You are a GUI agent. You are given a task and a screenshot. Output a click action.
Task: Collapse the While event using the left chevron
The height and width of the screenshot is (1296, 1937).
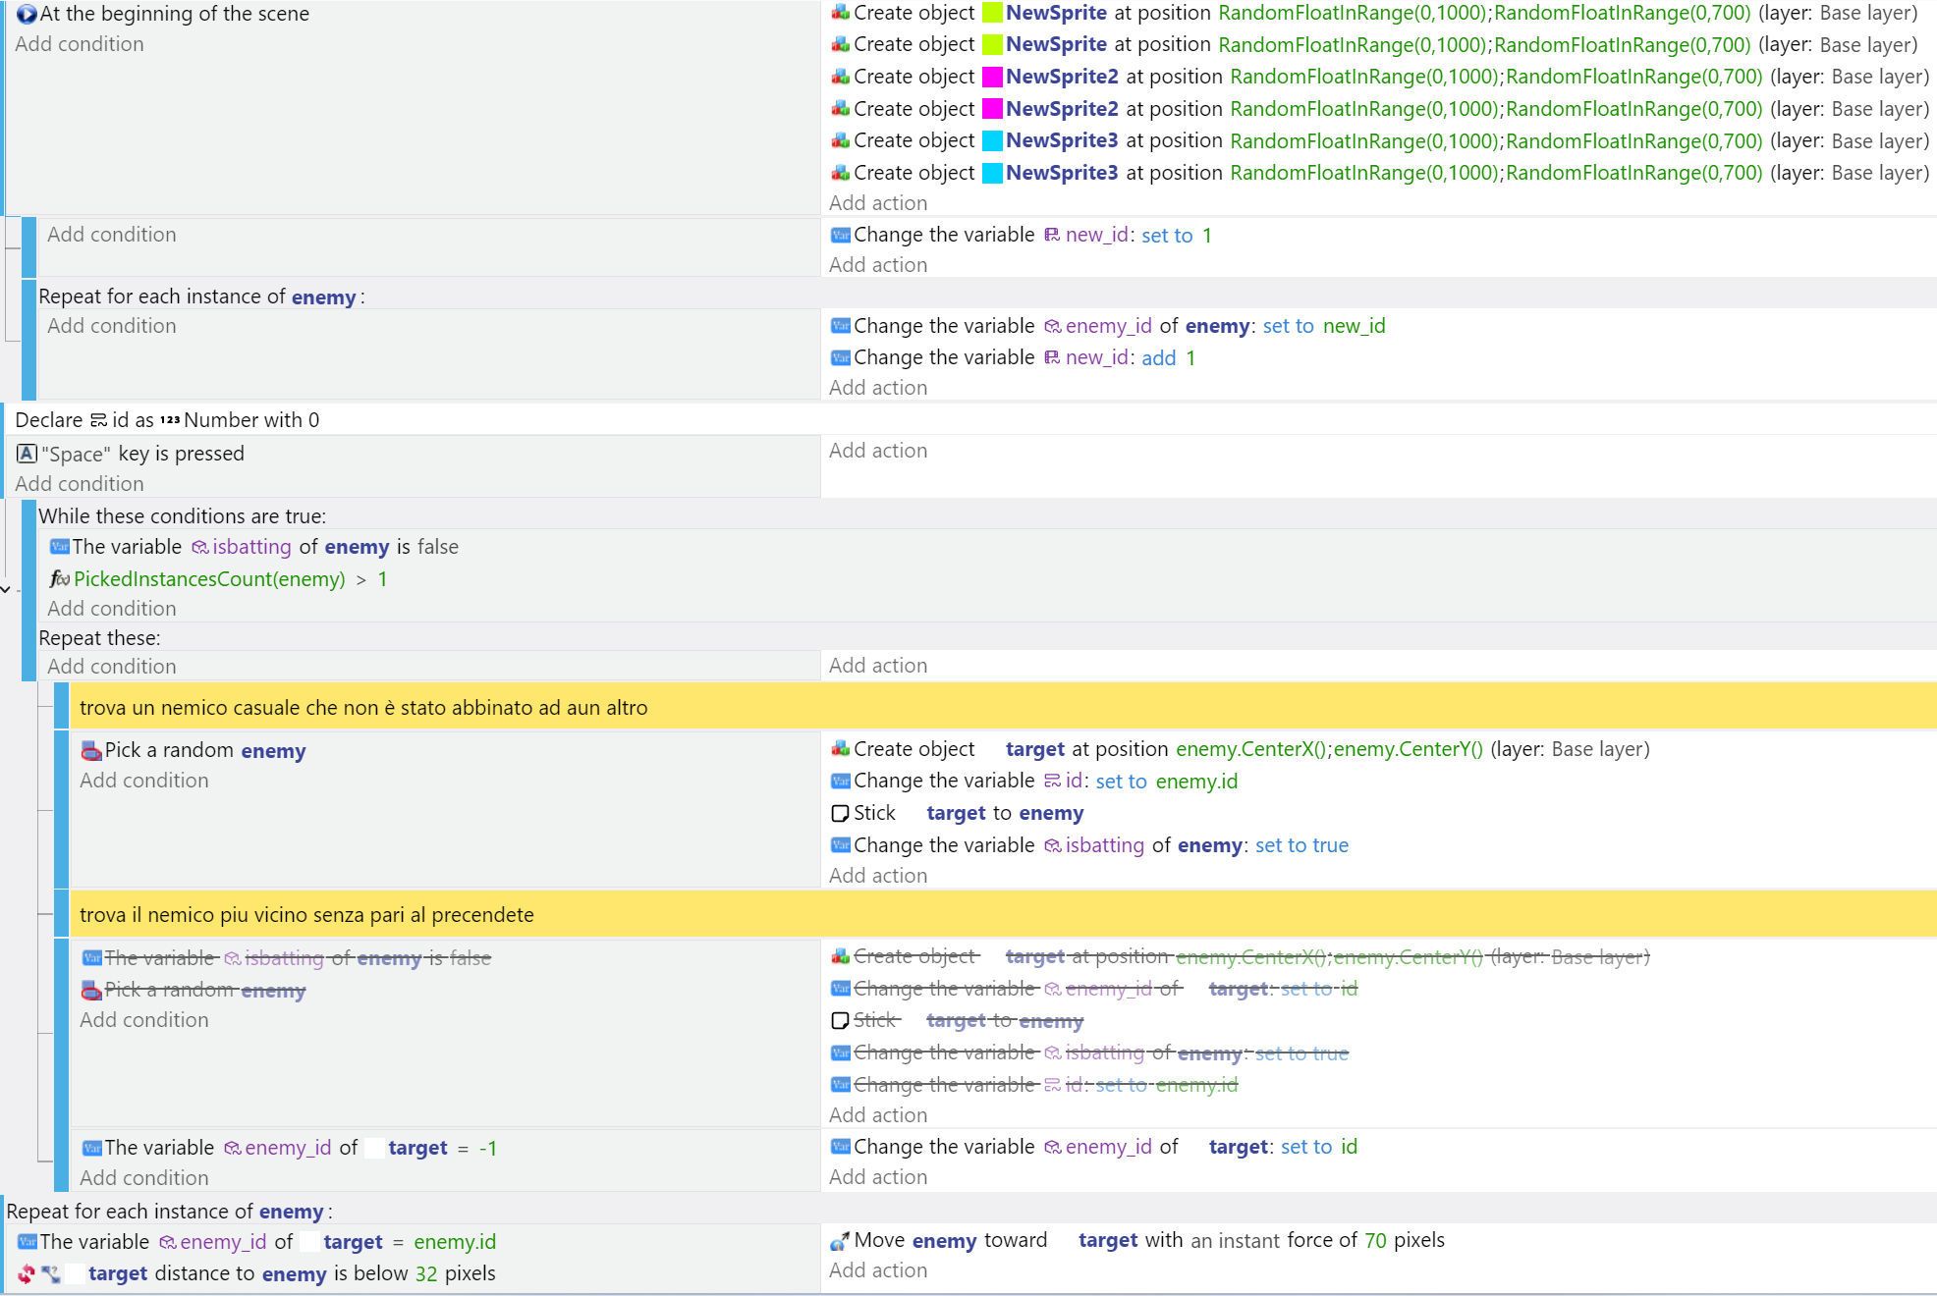pos(6,589)
